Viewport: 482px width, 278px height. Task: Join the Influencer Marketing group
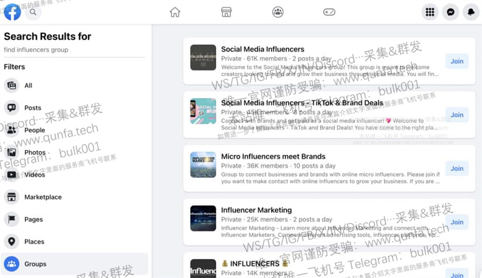point(457,222)
